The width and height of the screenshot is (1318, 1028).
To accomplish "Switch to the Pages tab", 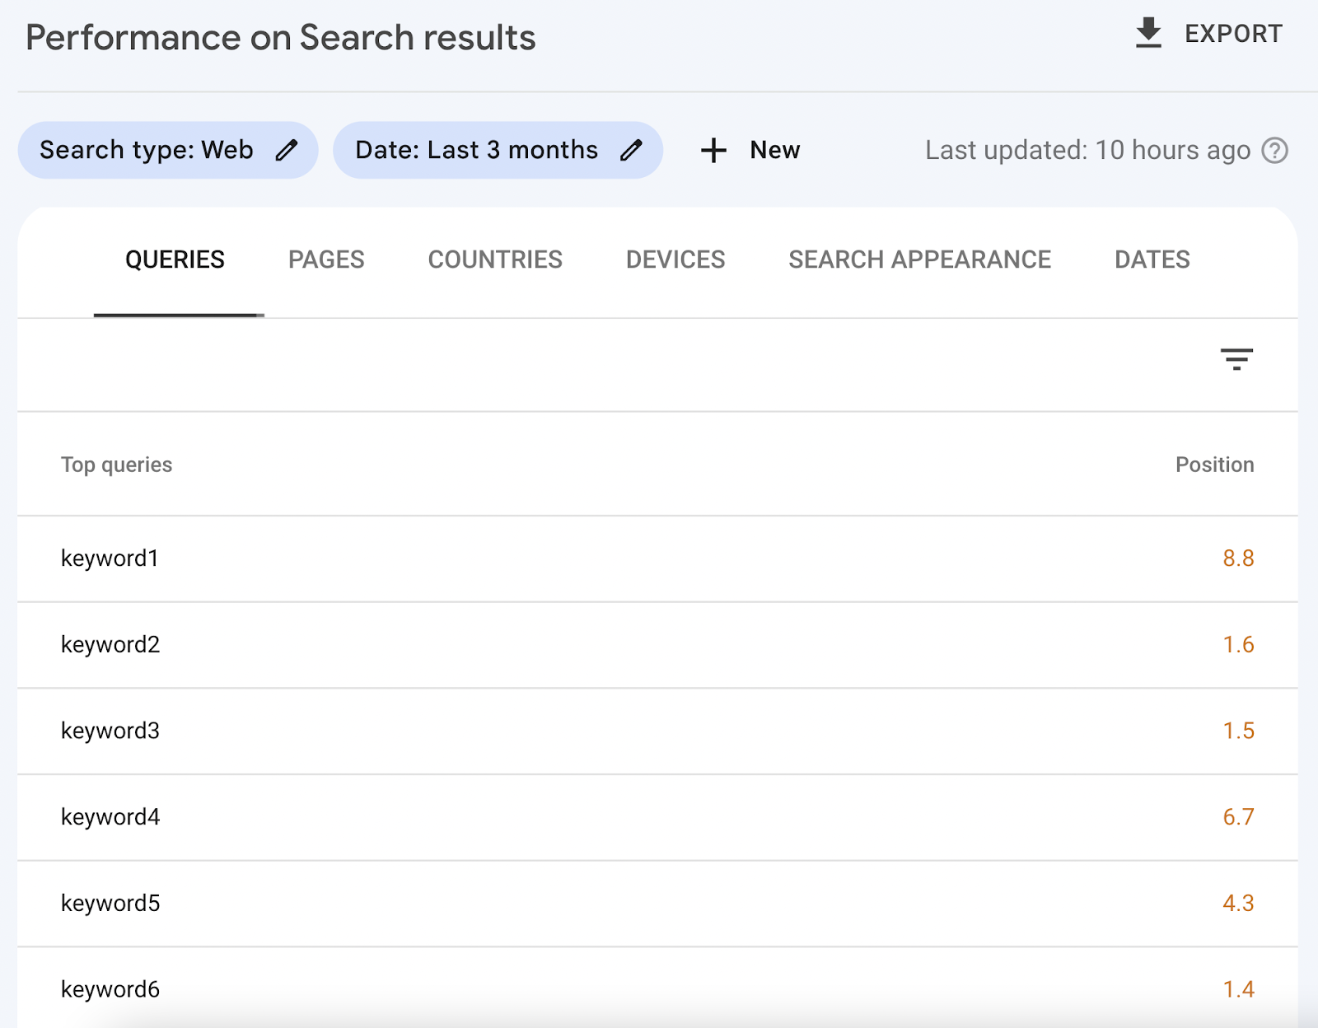I will click(x=326, y=259).
